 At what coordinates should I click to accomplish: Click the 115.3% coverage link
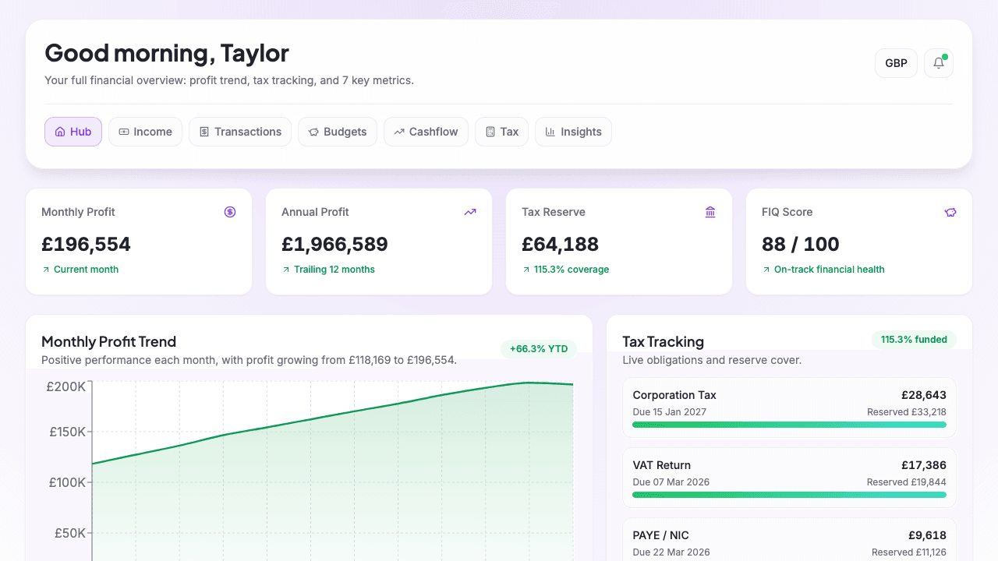pos(571,270)
